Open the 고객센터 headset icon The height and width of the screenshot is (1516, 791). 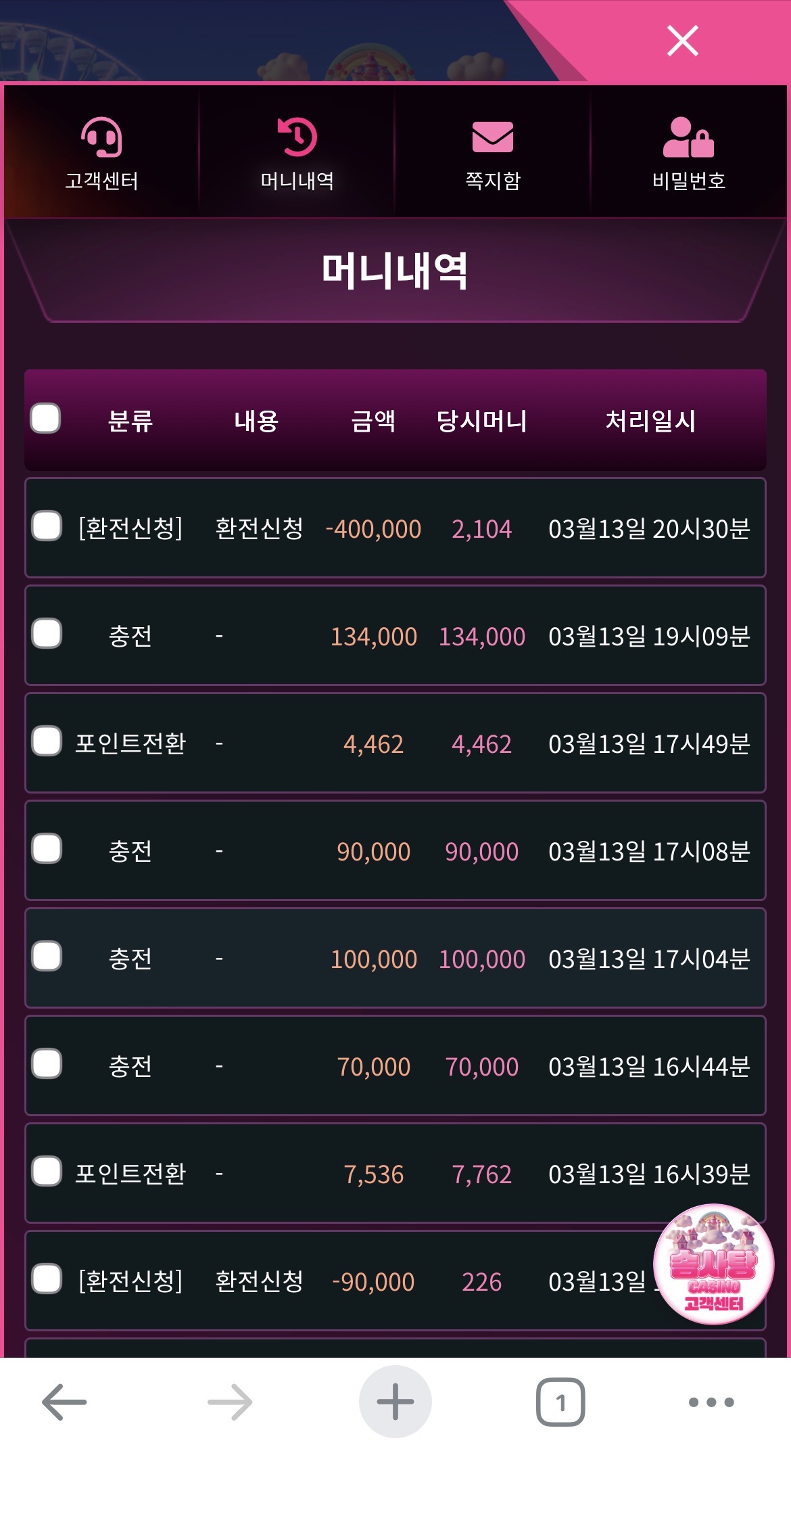pyautogui.click(x=101, y=137)
